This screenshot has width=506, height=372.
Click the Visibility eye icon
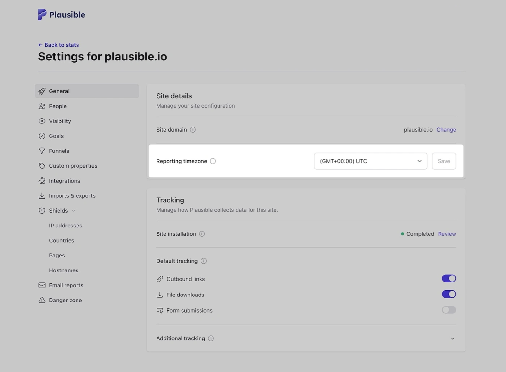[42, 121]
